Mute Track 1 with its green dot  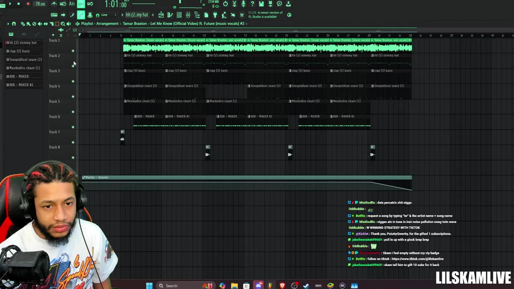click(x=73, y=51)
